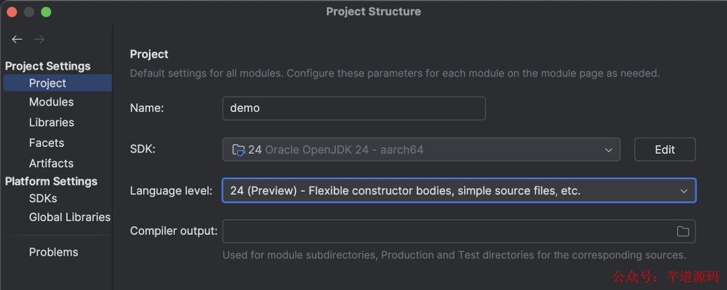Click the Edit button next to SDK
This screenshot has width=727, height=290.
pyautogui.click(x=664, y=150)
